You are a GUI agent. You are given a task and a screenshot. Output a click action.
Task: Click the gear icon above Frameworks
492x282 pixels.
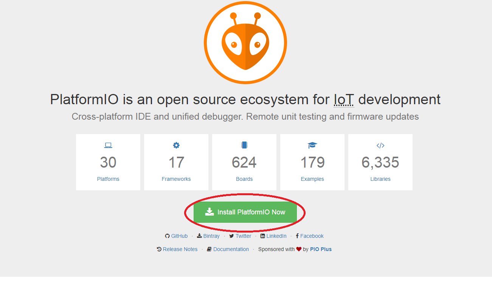pos(176,145)
